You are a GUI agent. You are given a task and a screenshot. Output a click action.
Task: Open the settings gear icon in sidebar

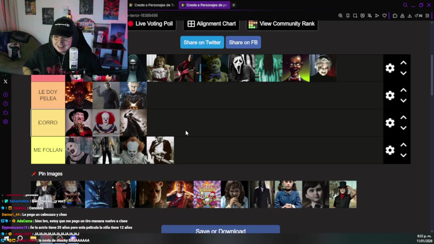tap(5, 122)
